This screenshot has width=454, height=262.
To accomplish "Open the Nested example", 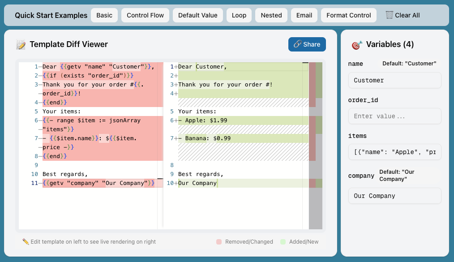I will click(271, 15).
